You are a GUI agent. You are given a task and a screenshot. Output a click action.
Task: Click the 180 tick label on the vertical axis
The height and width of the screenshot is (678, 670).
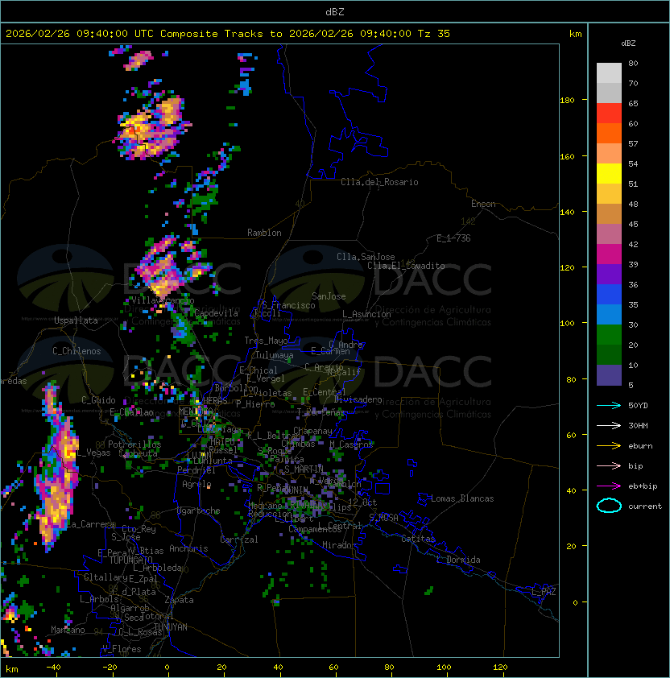(567, 101)
